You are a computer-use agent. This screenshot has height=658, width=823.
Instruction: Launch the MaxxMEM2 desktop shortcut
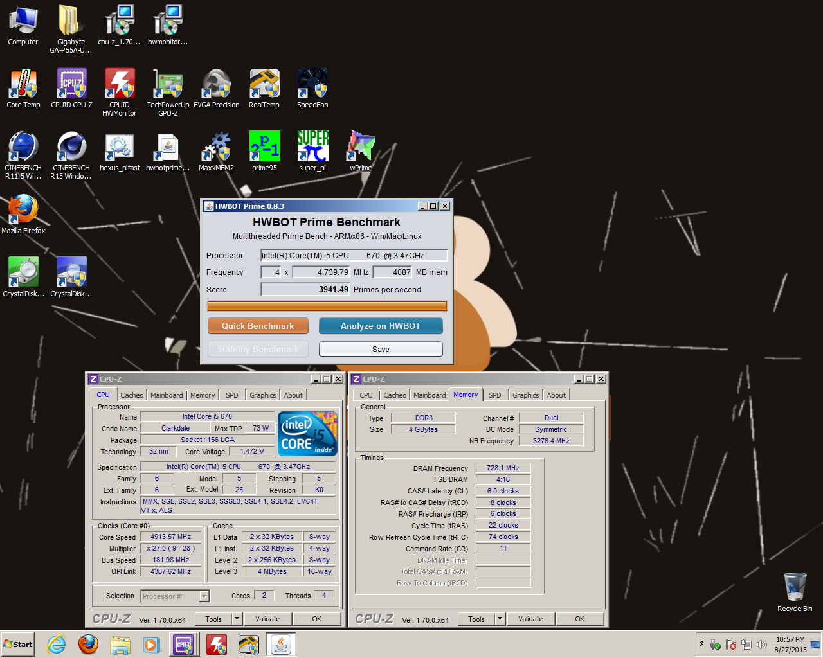point(217,152)
